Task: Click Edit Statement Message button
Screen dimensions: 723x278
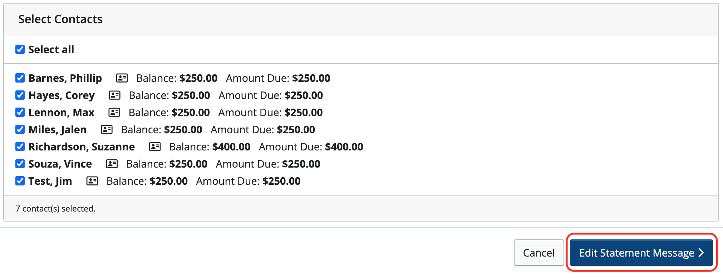Action: 641,253
